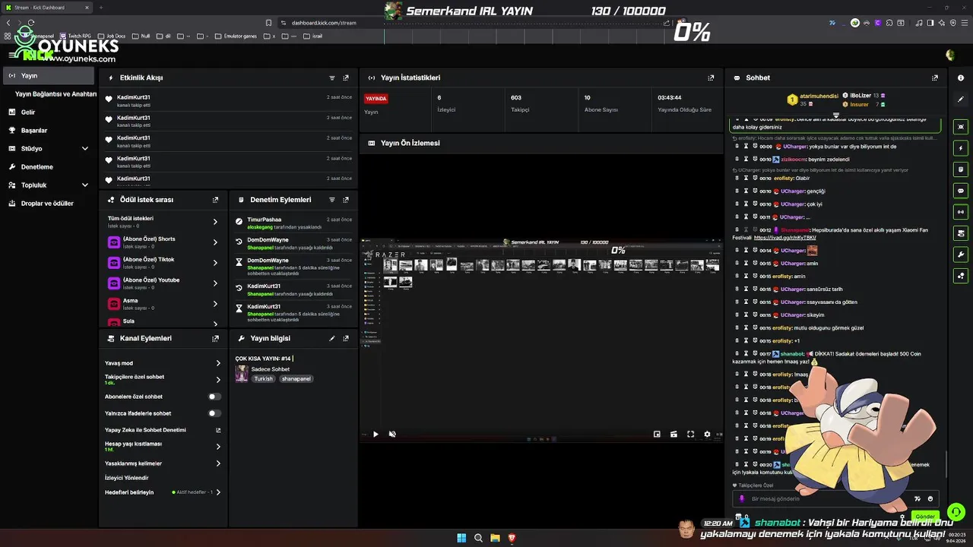Reload the browser page

pyautogui.click(x=31, y=23)
